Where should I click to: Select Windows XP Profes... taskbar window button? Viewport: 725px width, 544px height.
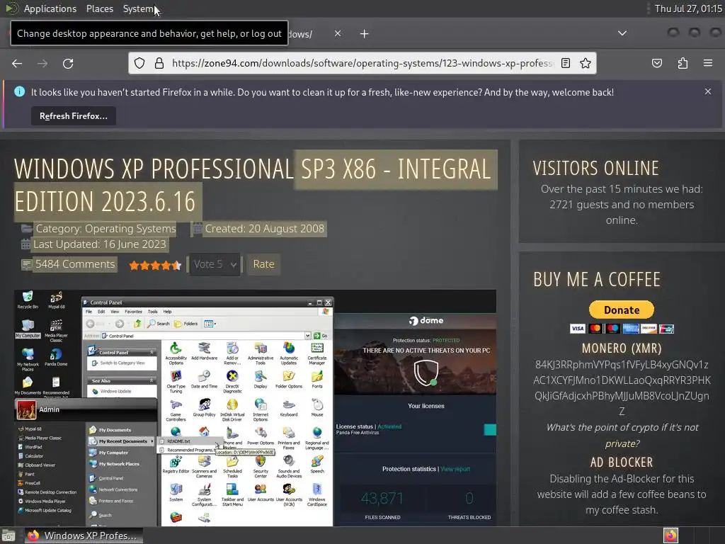pyautogui.click(x=83, y=535)
